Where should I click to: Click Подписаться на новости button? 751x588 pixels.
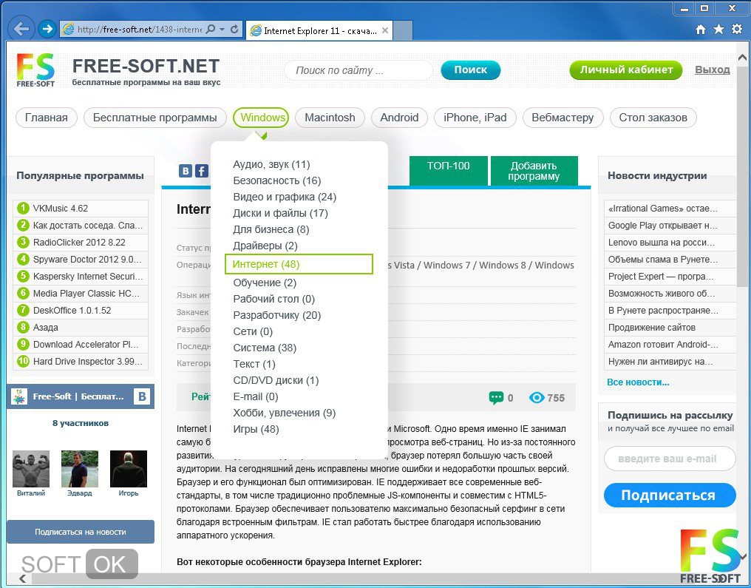tap(81, 532)
